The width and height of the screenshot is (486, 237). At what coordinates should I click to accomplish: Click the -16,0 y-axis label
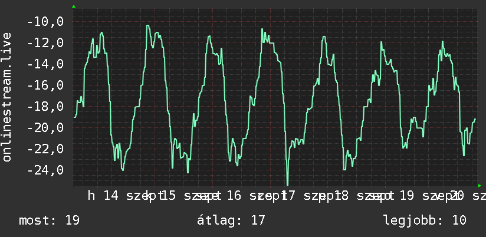(x=45, y=85)
